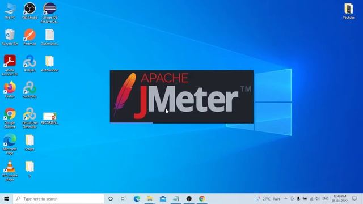Switch to Chrome in the taskbar

point(202,199)
